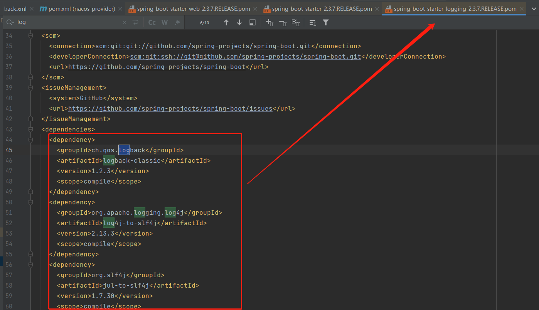Switch to pom.xml (nacos-provider) tab
This screenshot has height=310, width=539.
pos(82,8)
